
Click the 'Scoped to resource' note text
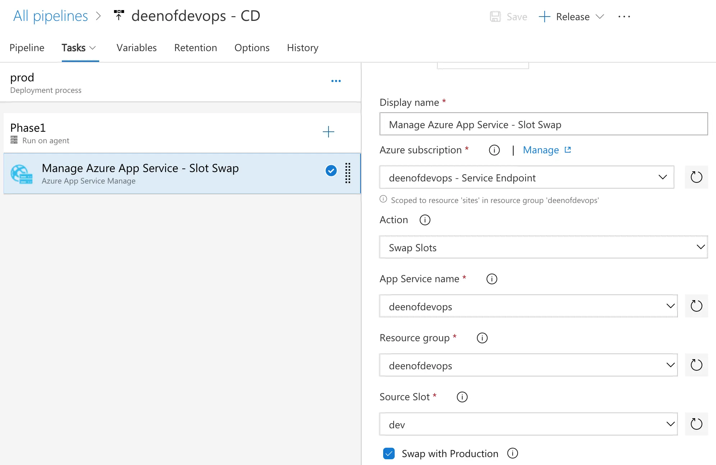(x=495, y=200)
